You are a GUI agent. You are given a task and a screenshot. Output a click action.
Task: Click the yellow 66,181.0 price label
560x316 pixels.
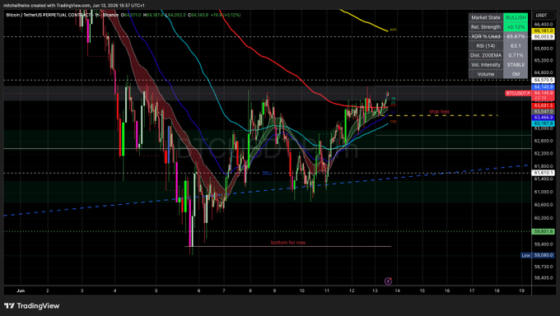[x=544, y=31]
